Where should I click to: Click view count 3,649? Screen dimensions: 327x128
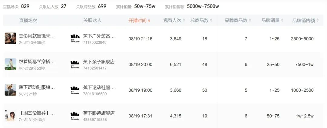pos(176,39)
